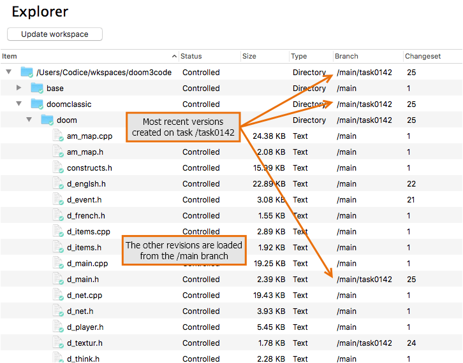Select the d_englsh.h file name
Screen dimensions: 463x363
86,184
